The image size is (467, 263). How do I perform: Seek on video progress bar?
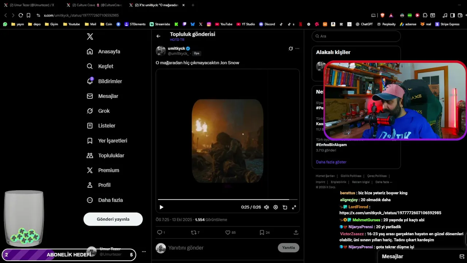(228, 199)
